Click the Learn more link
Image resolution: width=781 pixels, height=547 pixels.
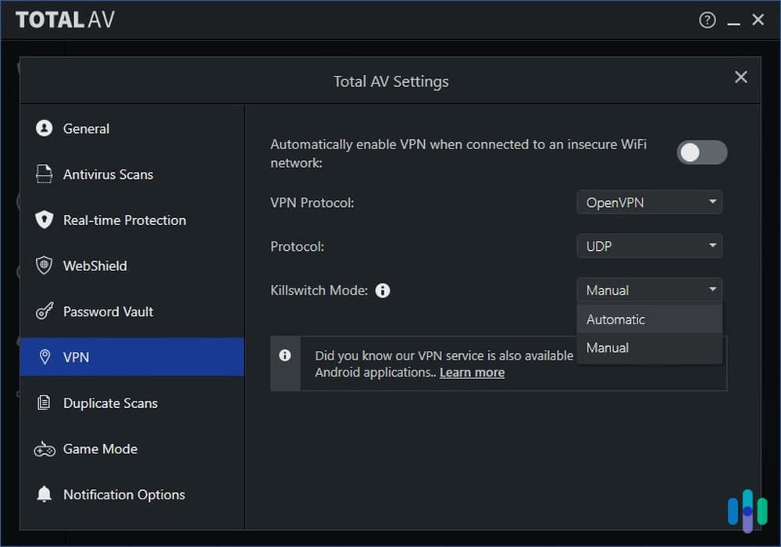click(472, 372)
